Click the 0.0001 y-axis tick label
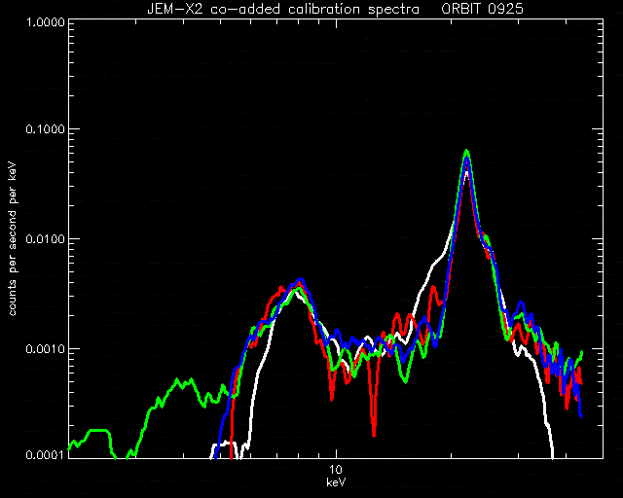Screen dimensions: 623x498 click(45, 454)
